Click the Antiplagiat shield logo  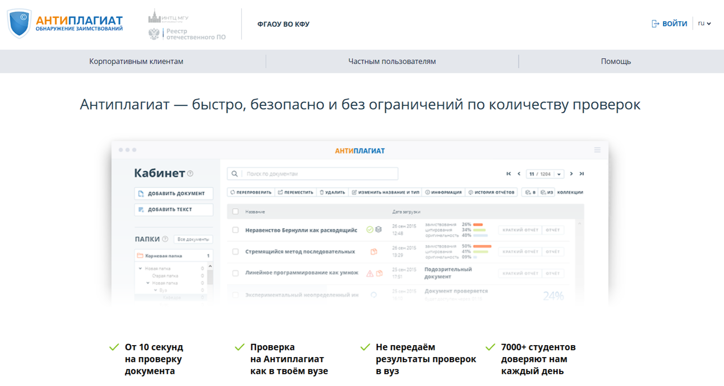pyautogui.click(x=19, y=23)
